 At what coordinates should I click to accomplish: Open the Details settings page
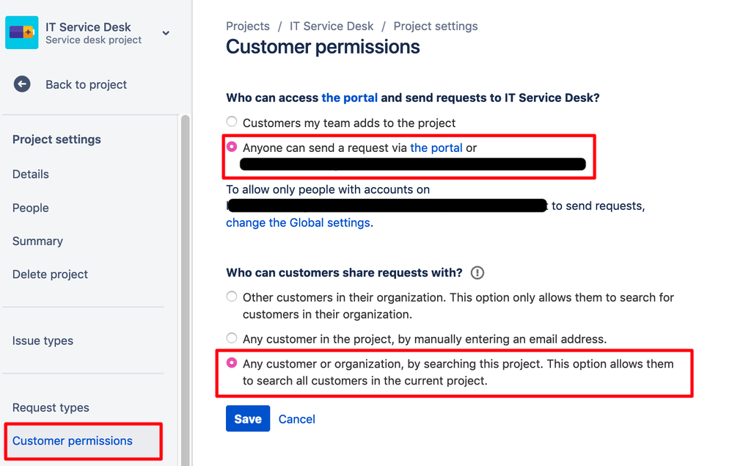click(x=31, y=174)
